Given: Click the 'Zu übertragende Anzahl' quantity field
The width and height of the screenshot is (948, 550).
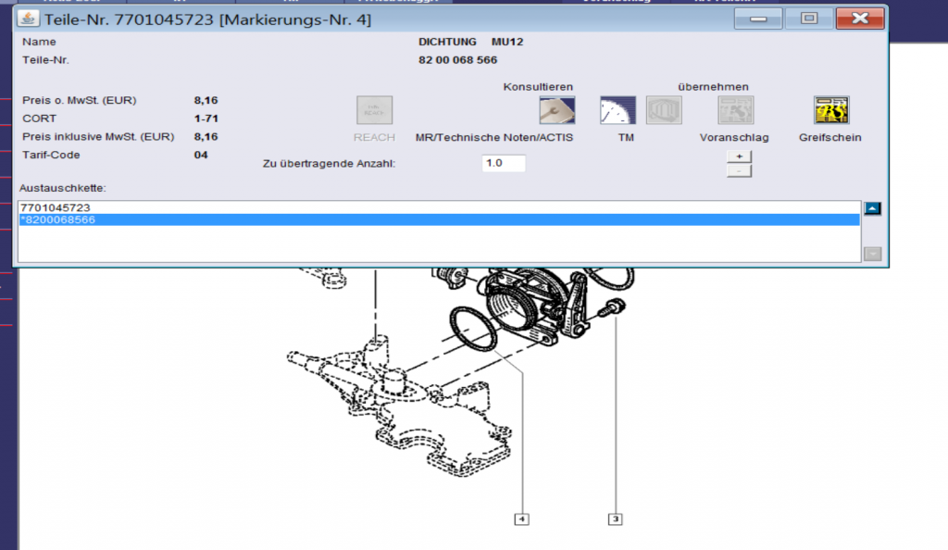Looking at the screenshot, I should coord(504,163).
